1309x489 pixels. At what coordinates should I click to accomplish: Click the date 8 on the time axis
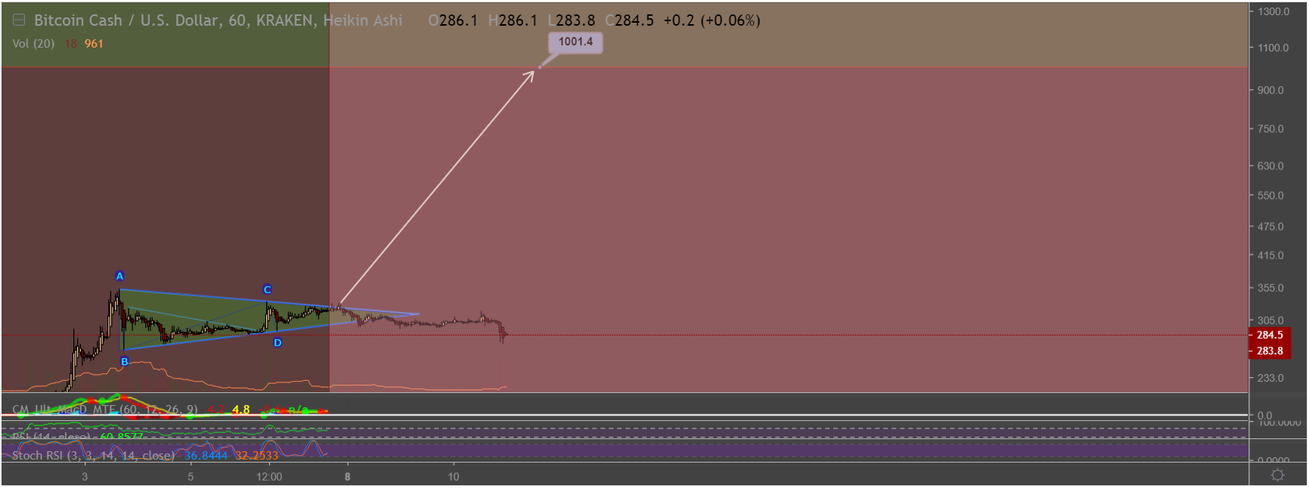pos(348,477)
